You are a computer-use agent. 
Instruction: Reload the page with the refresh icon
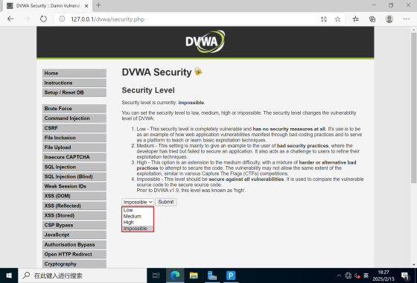43,19
